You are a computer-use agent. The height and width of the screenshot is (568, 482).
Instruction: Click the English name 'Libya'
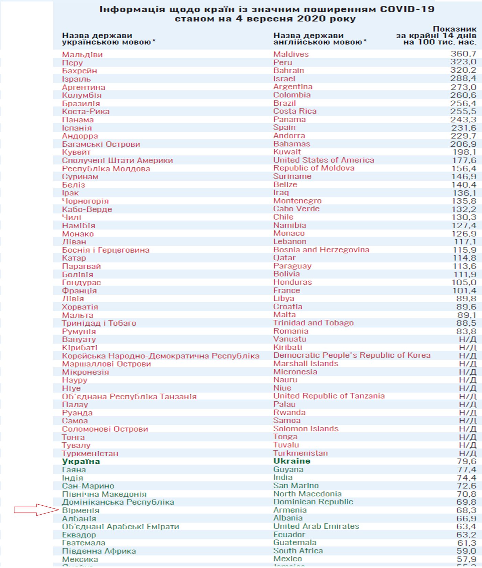(x=284, y=298)
